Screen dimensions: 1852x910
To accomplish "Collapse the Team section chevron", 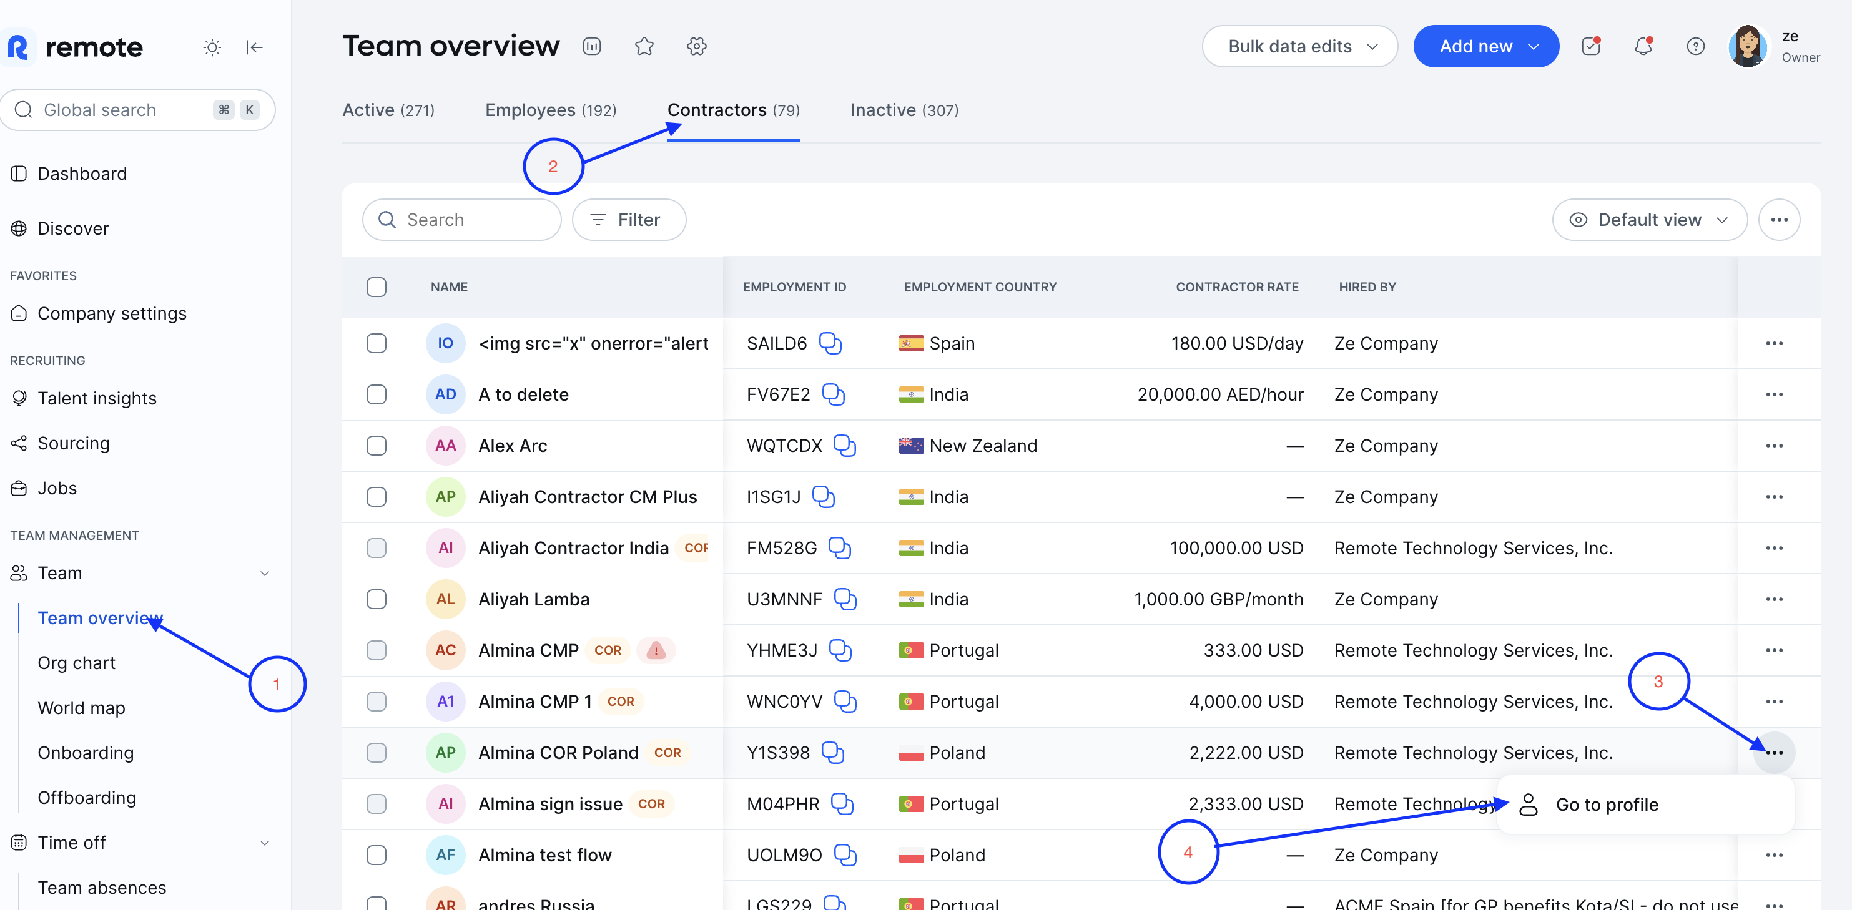I will tap(265, 574).
